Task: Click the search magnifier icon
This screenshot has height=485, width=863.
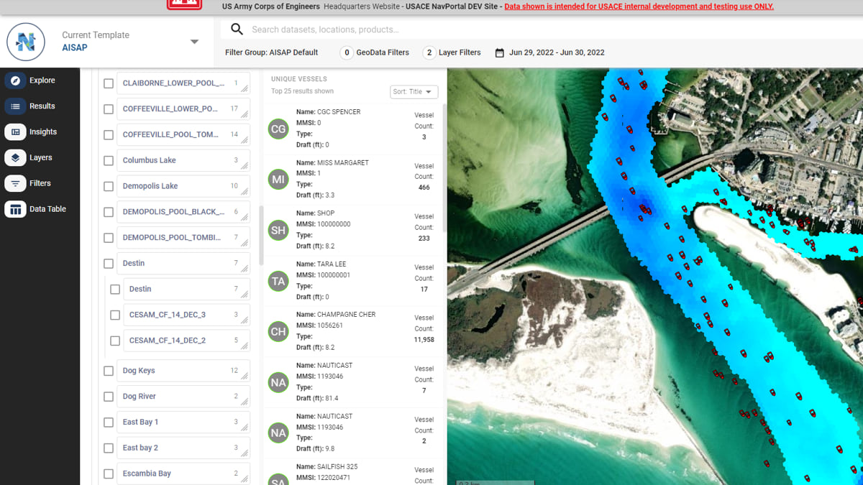Action: [237, 29]
